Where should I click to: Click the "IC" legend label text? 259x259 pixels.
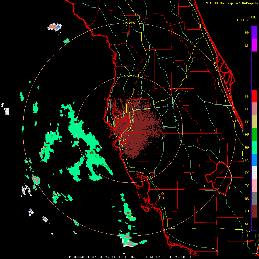point(247,186)
